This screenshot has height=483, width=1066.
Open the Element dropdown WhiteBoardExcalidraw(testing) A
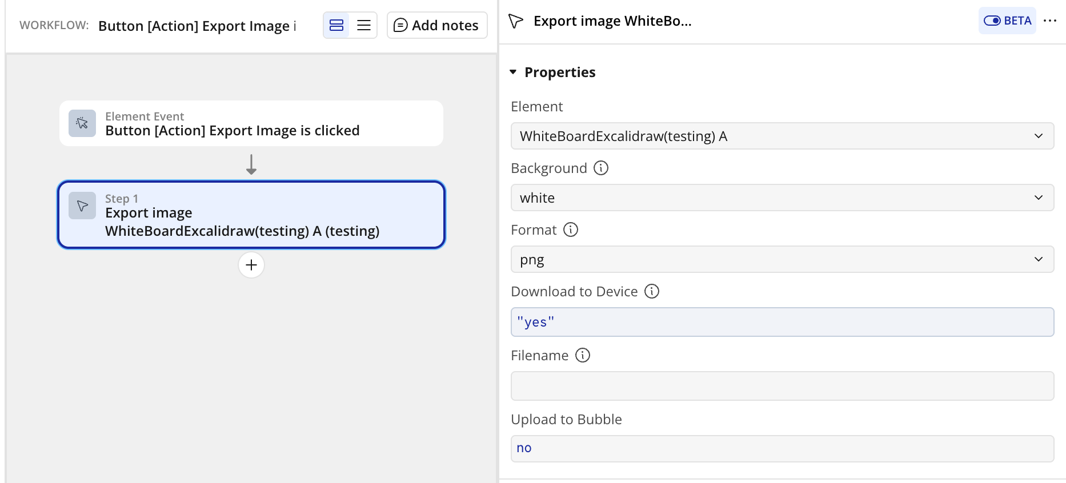tap(782, 136)
